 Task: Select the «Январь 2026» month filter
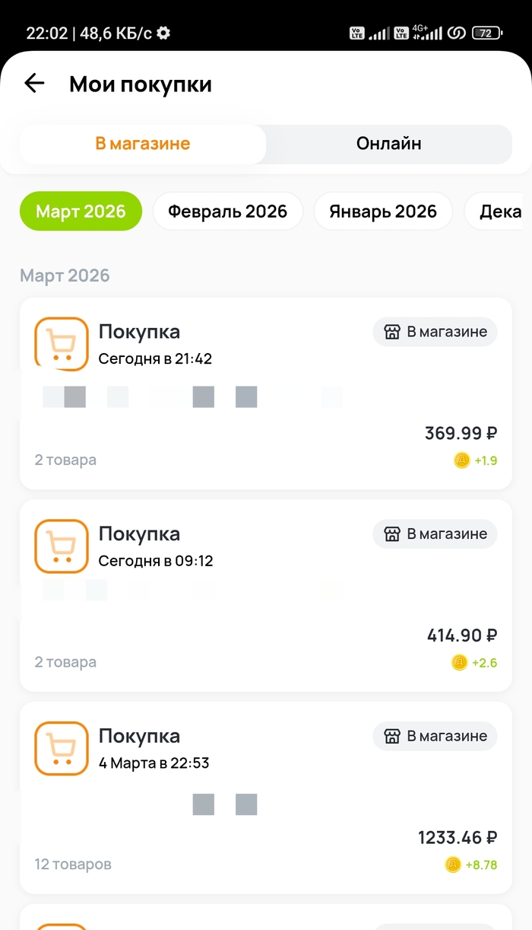coord(383,211)
